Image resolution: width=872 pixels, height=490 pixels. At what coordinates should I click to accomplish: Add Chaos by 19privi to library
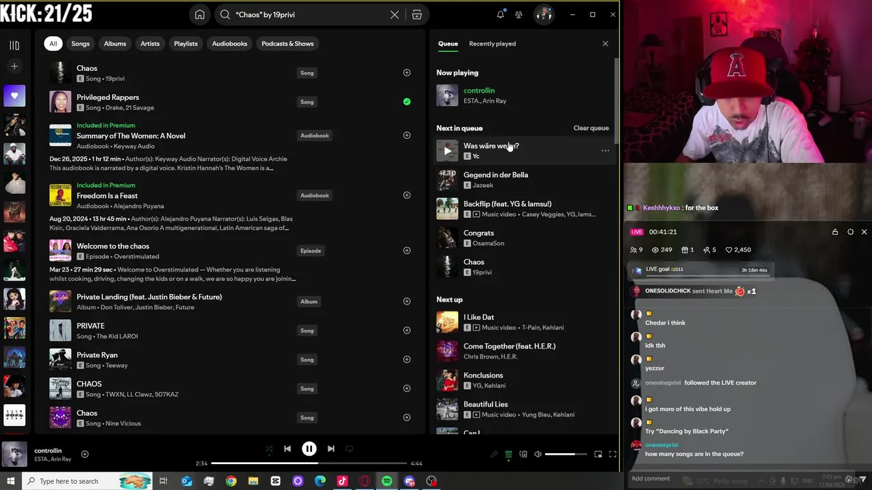click(x=407, y=73)
